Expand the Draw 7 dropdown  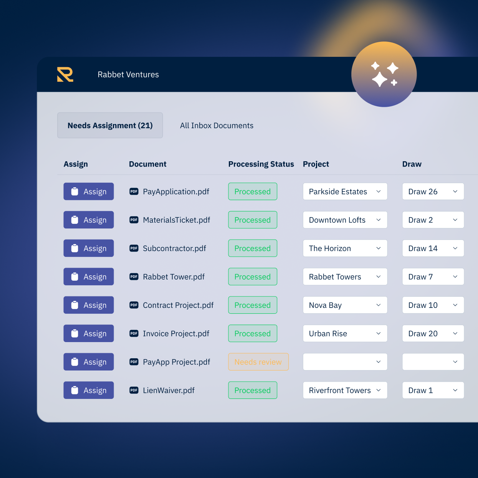(x=433, y=276)
